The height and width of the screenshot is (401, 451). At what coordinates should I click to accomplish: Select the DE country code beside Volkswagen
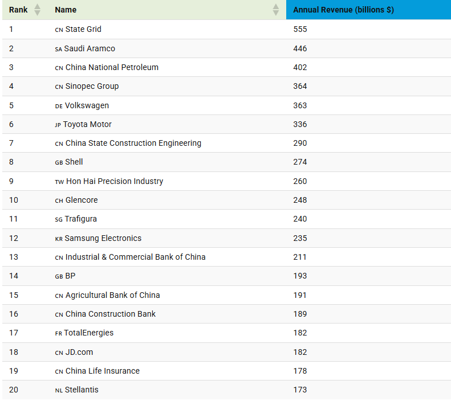pyautogui.click(x=59, y=107)
